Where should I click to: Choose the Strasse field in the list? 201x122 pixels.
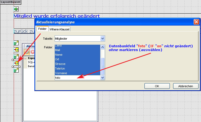point(77,64)
